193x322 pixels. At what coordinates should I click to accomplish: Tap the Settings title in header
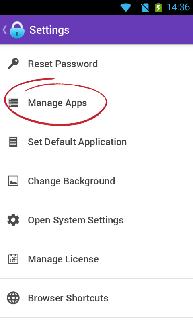(49, 30)
